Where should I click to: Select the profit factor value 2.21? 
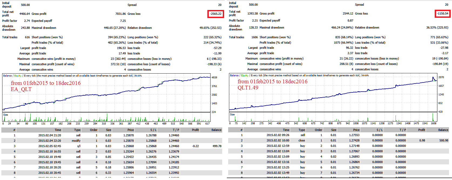tap(255, 20)
